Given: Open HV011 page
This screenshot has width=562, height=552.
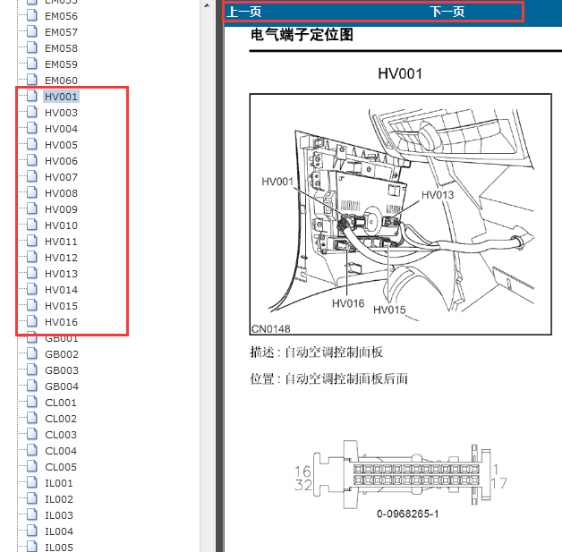Looking at the screenshot, I should pos(61,242).
